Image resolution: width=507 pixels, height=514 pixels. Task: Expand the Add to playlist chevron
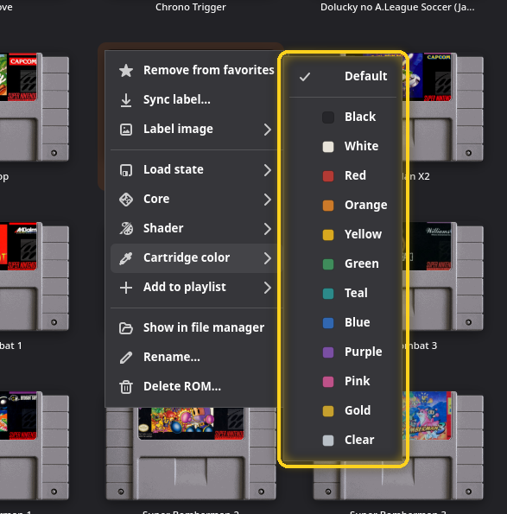coord(268,288)
